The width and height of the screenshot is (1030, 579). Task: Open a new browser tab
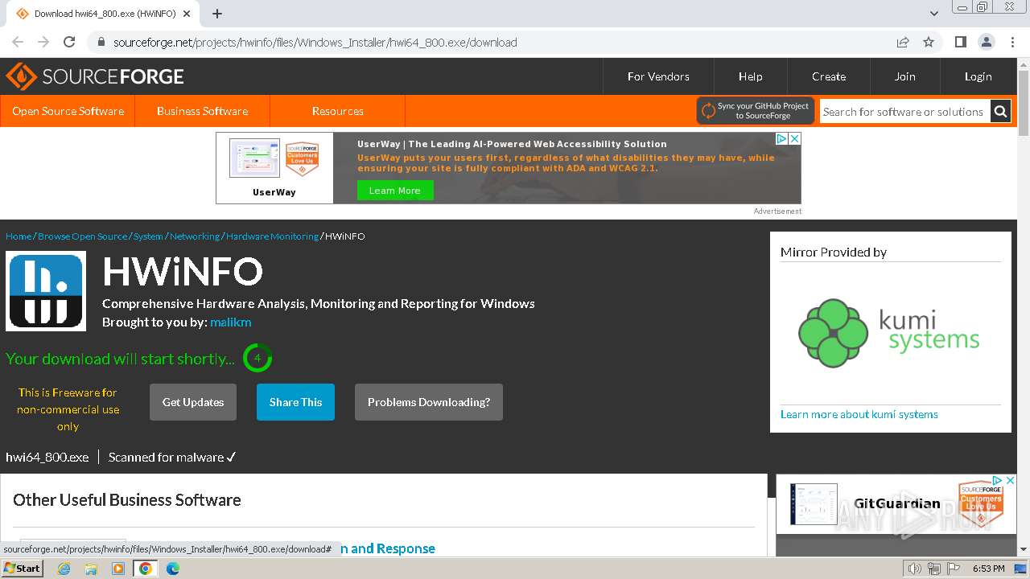(x=217, y=14)
